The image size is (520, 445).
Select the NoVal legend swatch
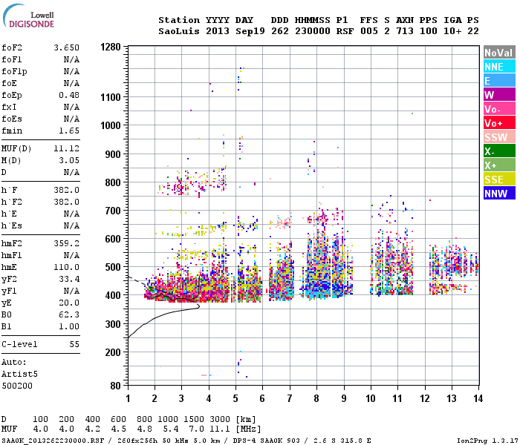(499, 53)
